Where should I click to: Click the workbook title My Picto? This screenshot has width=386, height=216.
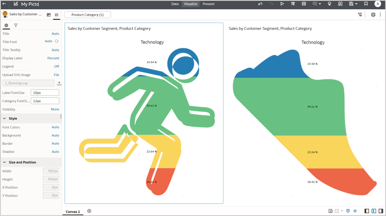29,4
